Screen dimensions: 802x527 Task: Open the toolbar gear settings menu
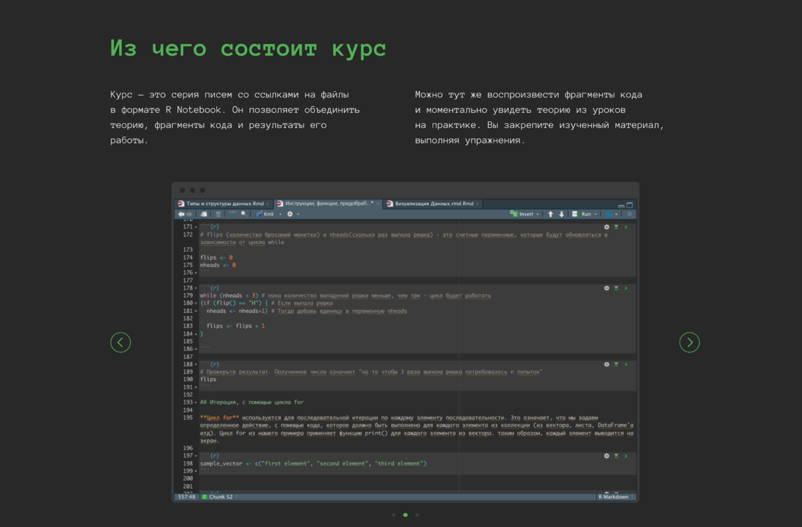pyautogui.click(x=290, y=214)
